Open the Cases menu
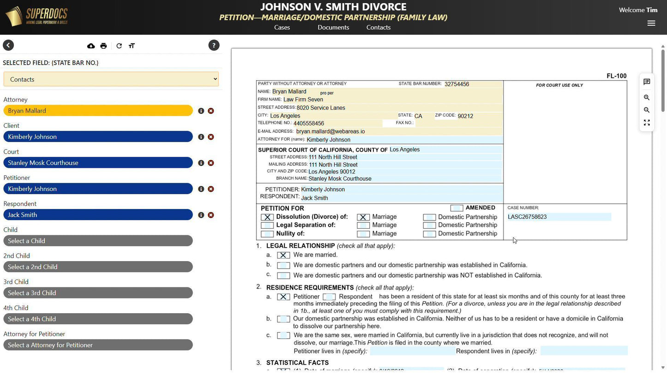This screenshot has width=667, height=375. 282,27
